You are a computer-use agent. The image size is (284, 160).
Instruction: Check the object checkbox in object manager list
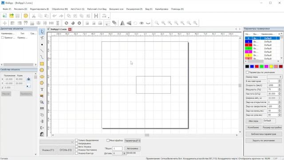click(x=3, y=37)
